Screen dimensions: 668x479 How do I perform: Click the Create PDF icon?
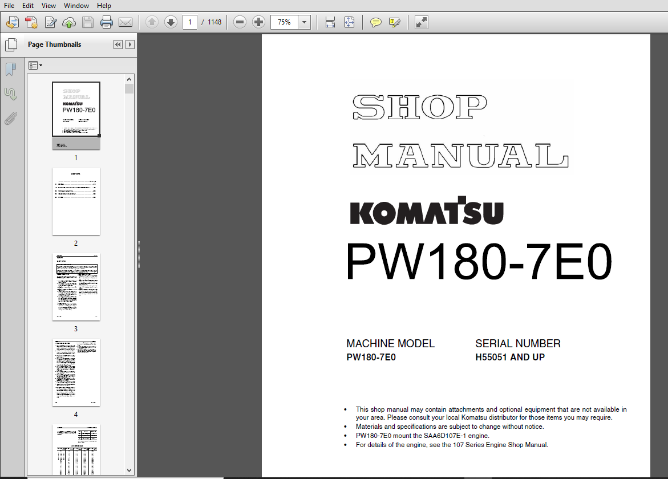click(31, 22)
